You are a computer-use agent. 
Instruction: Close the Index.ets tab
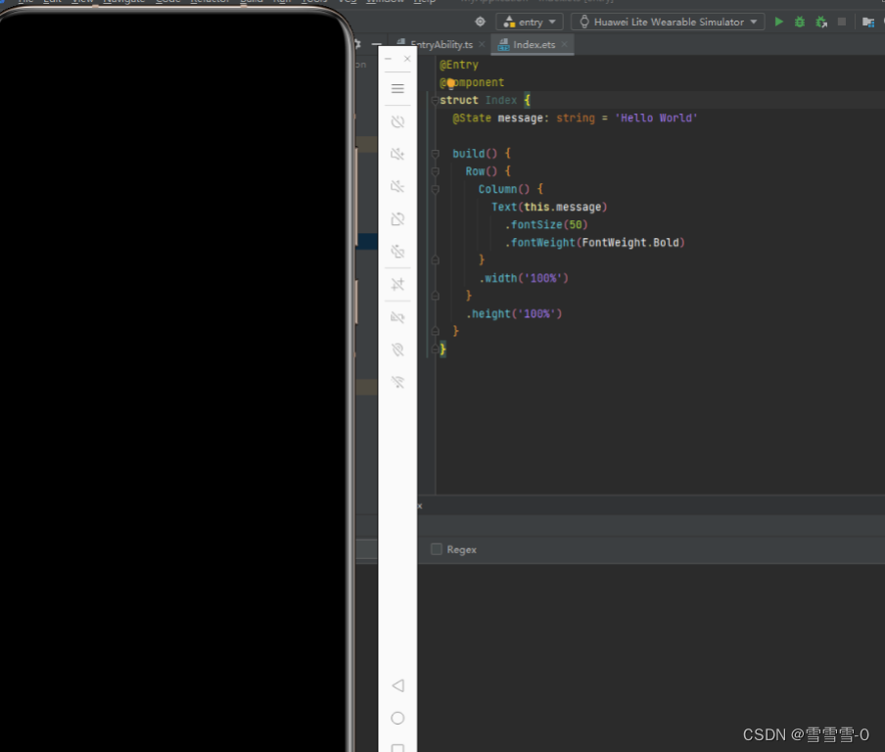[x=565, y=44]
